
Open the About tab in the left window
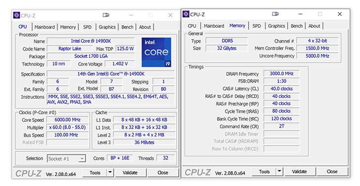(145, 27)
